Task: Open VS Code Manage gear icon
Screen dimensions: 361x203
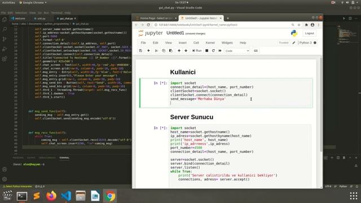Action: tap(5, 179)
